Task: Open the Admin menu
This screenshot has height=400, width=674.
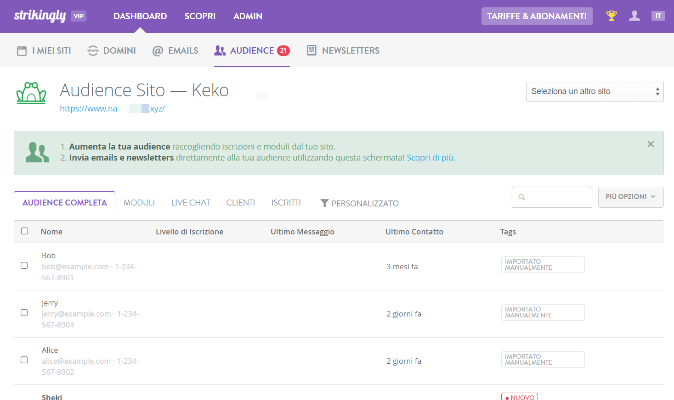Action: coord(248,16)
